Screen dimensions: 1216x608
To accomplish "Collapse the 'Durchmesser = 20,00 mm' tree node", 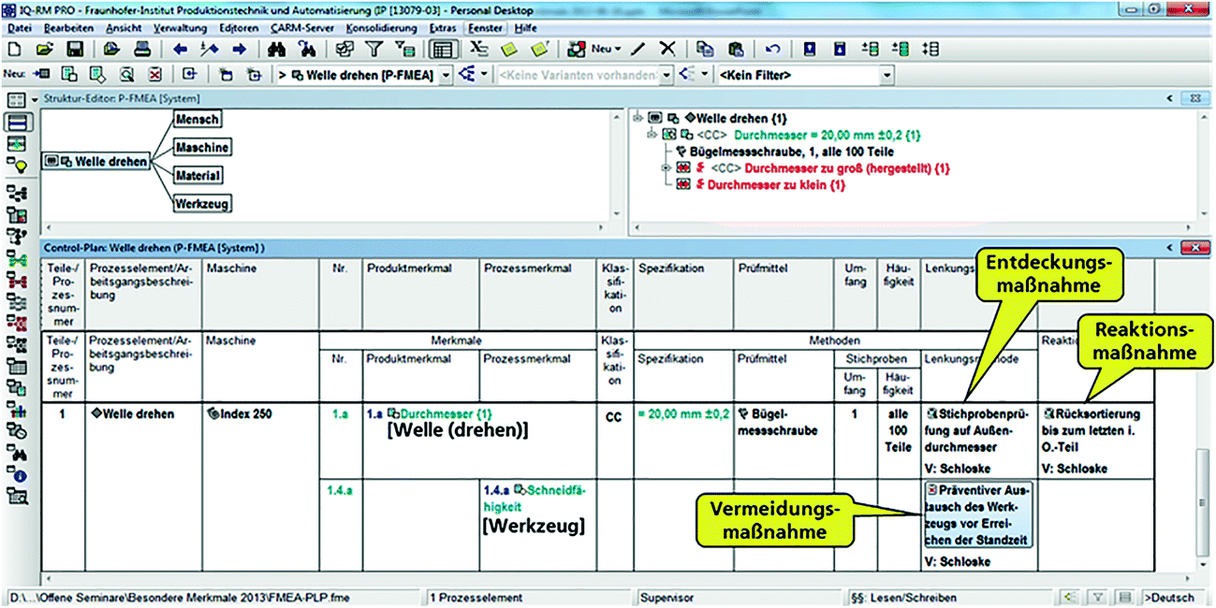I will click(x=653, y=136).
